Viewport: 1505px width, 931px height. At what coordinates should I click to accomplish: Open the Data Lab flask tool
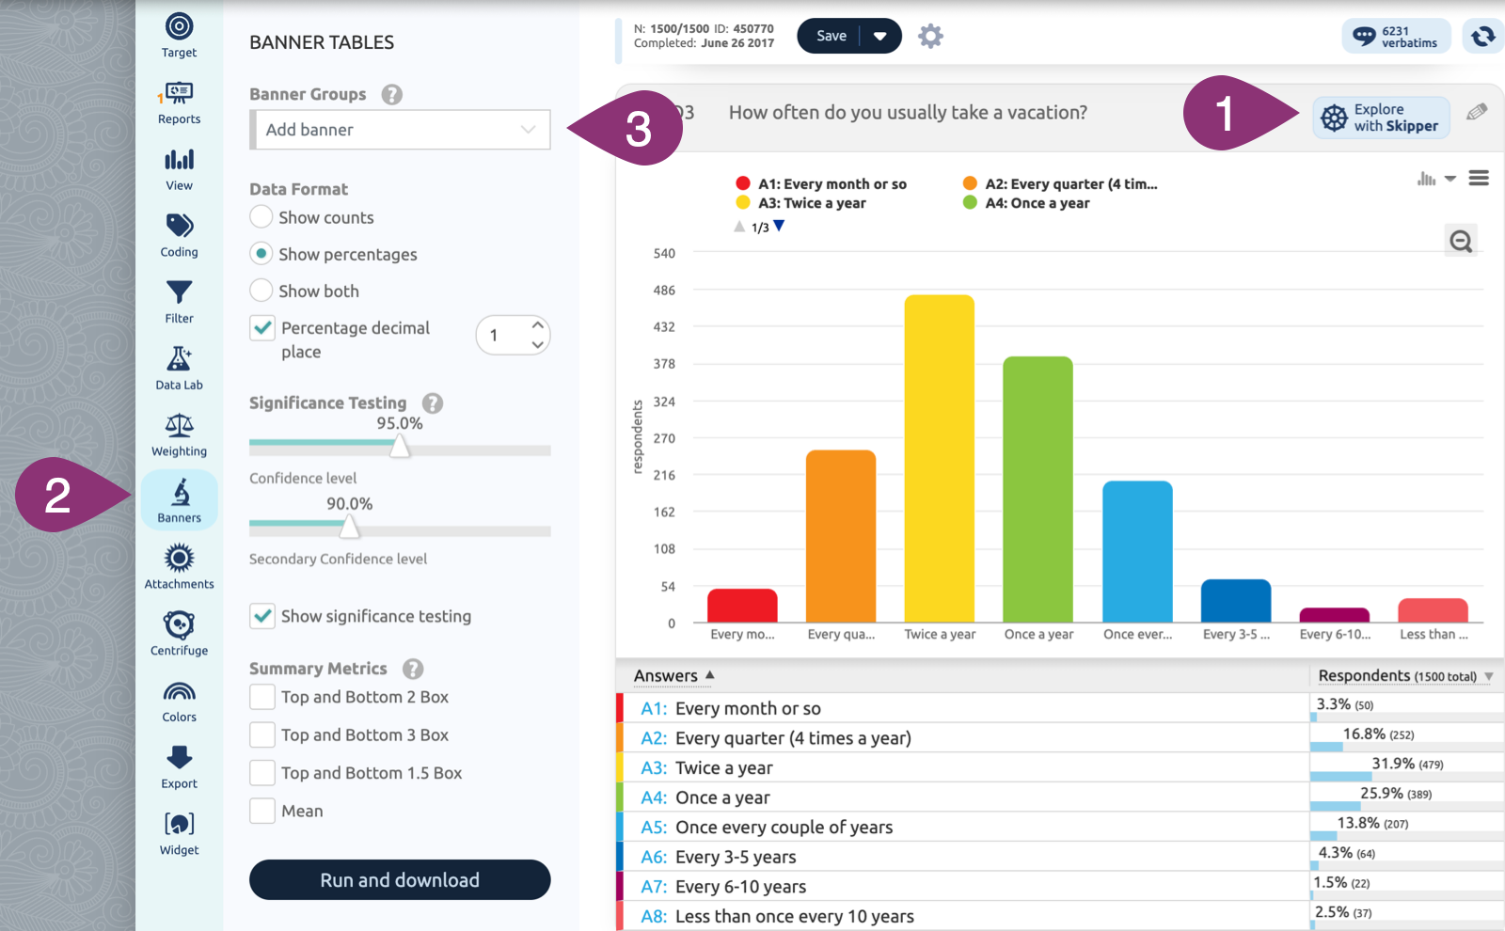(x=179, y=368)
